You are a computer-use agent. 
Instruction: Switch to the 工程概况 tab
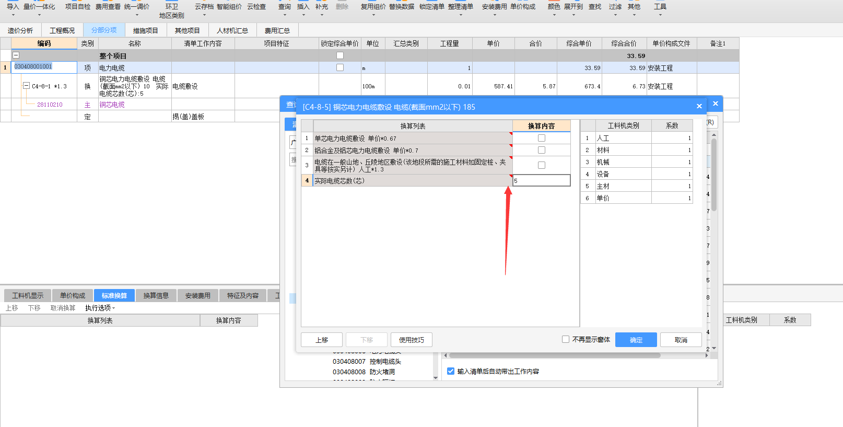click(62, 30)
